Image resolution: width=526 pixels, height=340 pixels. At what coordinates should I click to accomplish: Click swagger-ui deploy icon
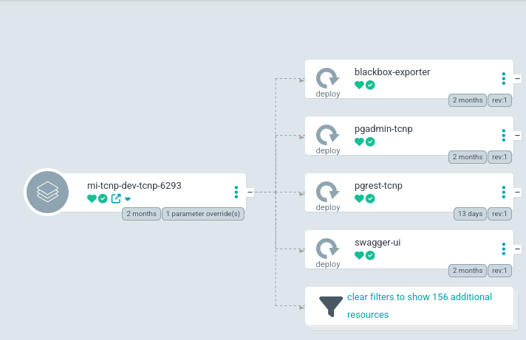click(327, 249)
